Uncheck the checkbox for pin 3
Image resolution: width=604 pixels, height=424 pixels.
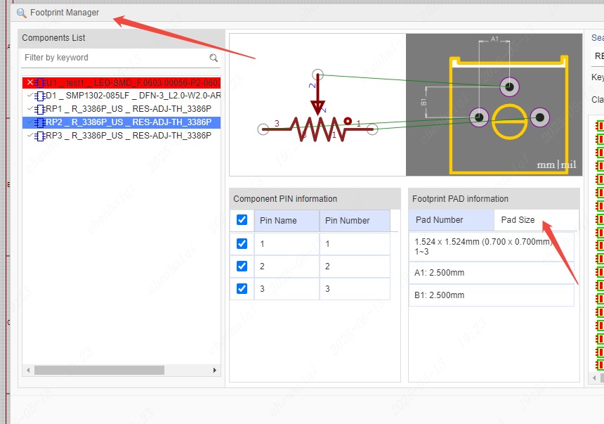point(242,288)
